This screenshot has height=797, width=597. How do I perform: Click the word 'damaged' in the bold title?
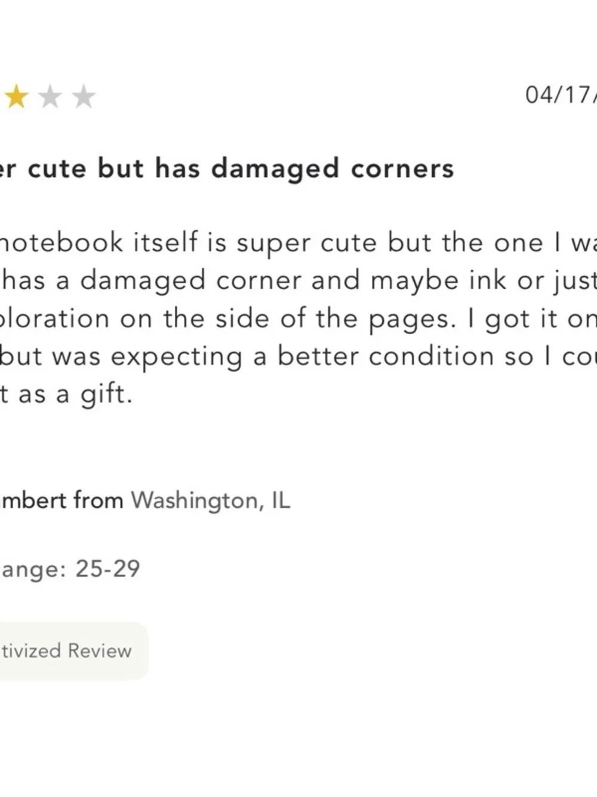click(x=275, y=170)
